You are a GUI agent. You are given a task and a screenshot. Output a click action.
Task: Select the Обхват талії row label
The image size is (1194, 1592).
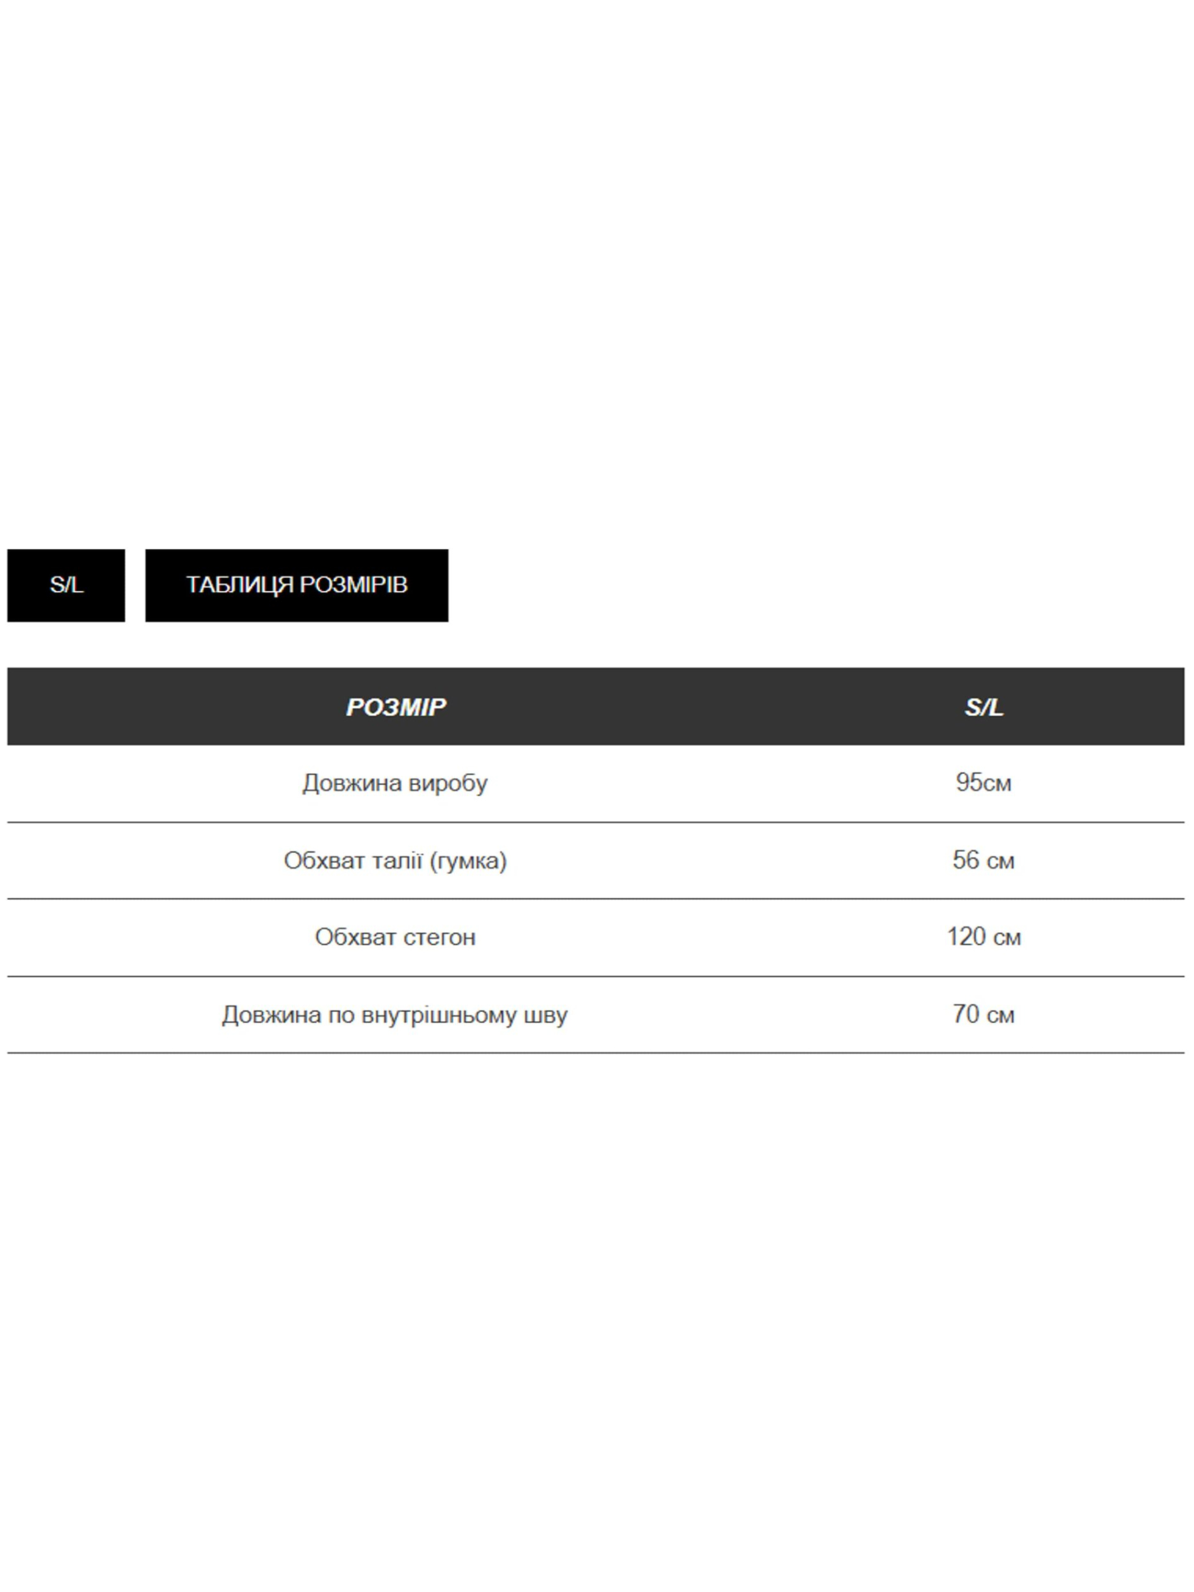(394, 861)
